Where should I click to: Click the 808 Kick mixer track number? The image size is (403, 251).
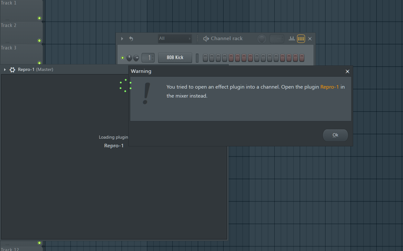148,58
